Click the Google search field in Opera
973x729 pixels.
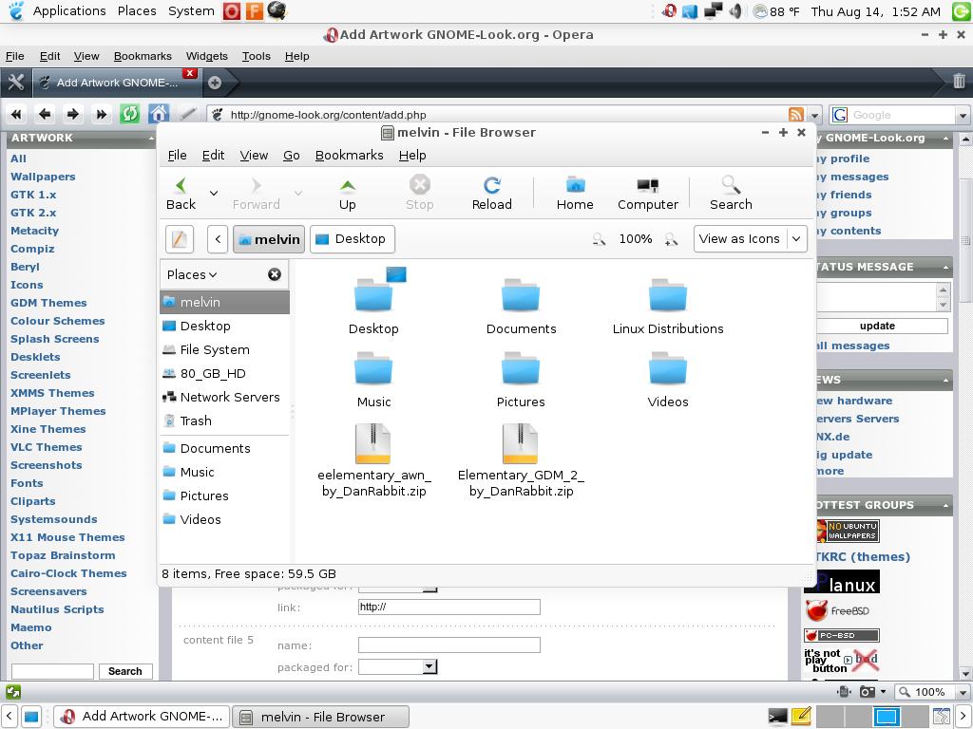pos(901,115)
